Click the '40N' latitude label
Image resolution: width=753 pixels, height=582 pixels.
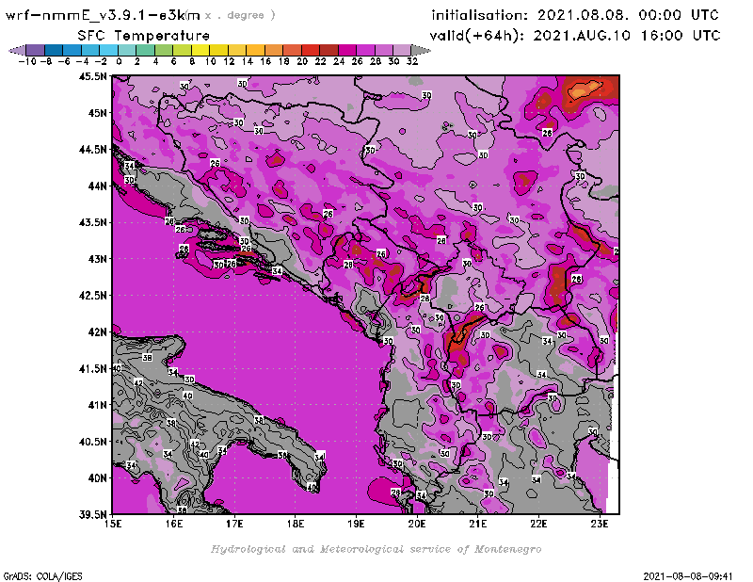tap(97, 477)
